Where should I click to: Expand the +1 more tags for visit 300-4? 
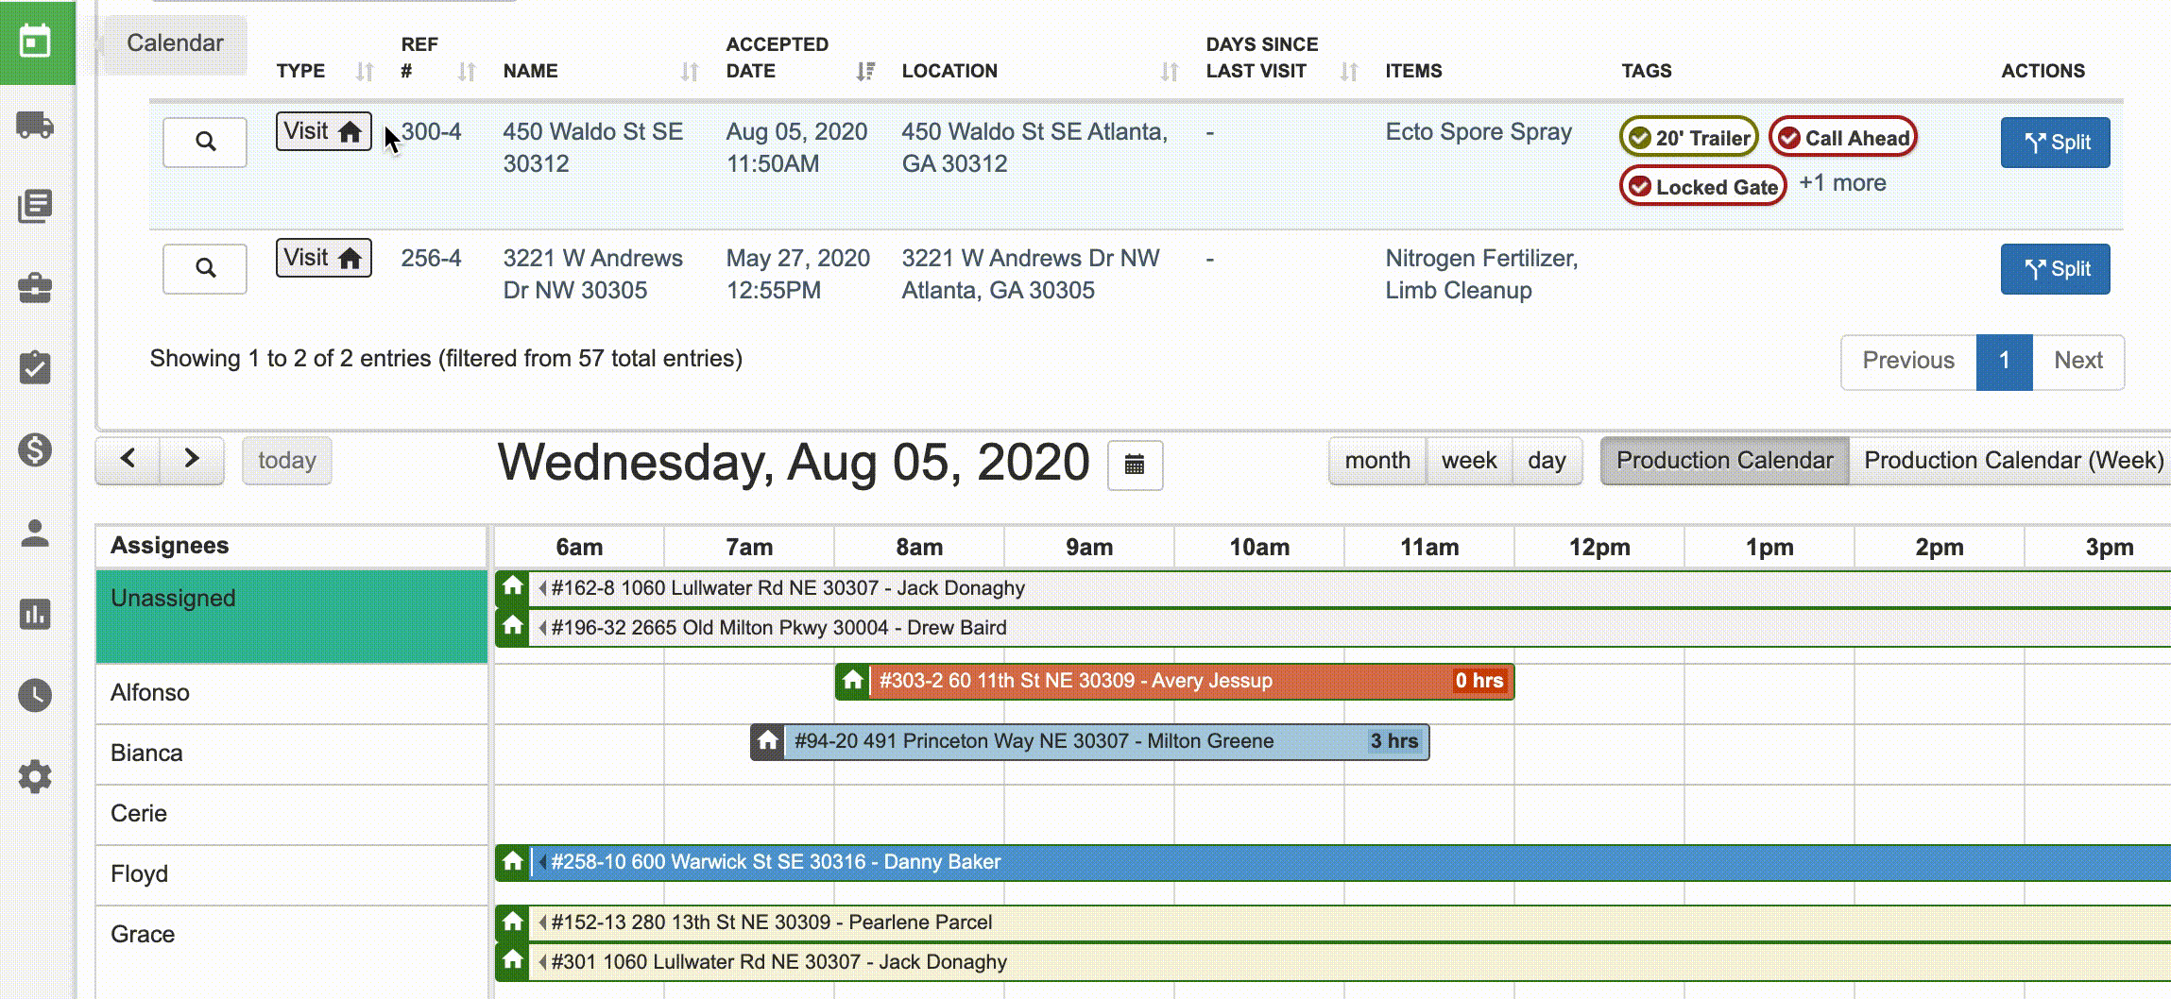pos(1841,183)
